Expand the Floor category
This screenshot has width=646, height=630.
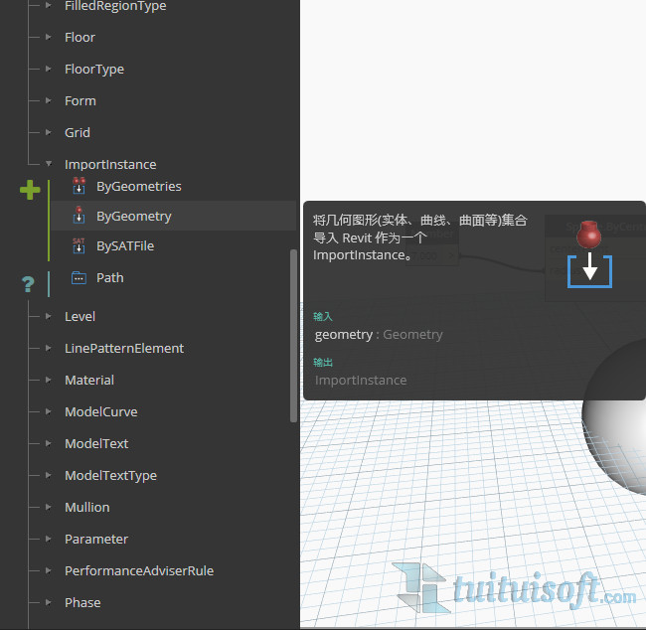pyautogui.click(x=48, y=37)
